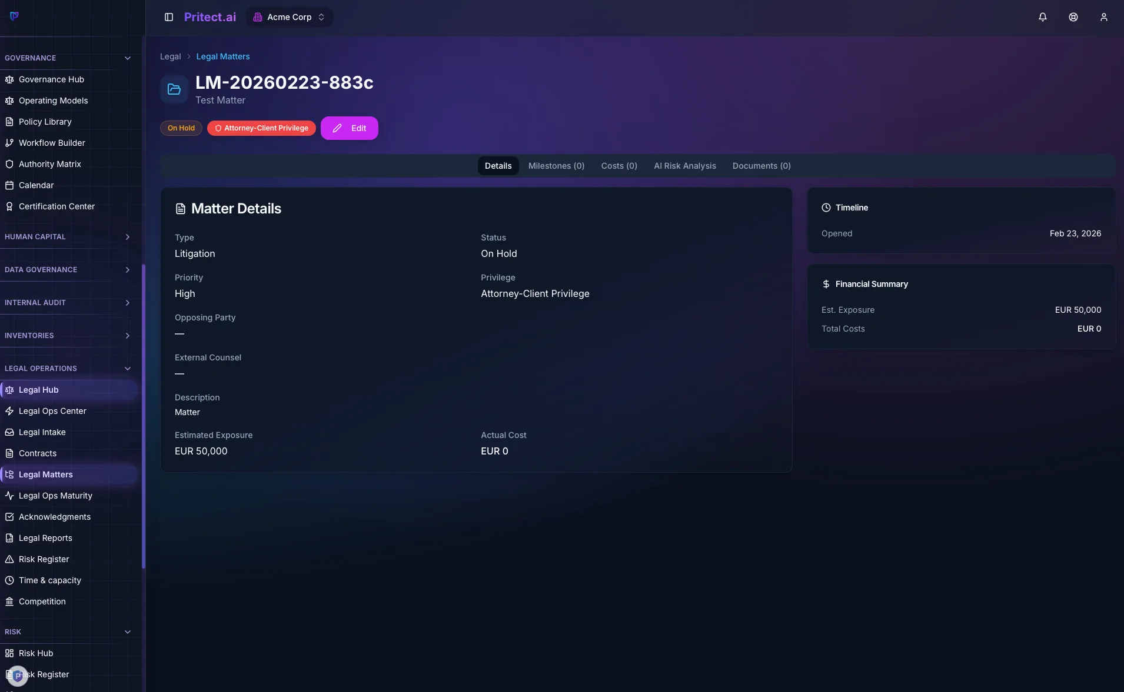
Task: Switch to the Milestones (0) tab
Action: point(556,166)
